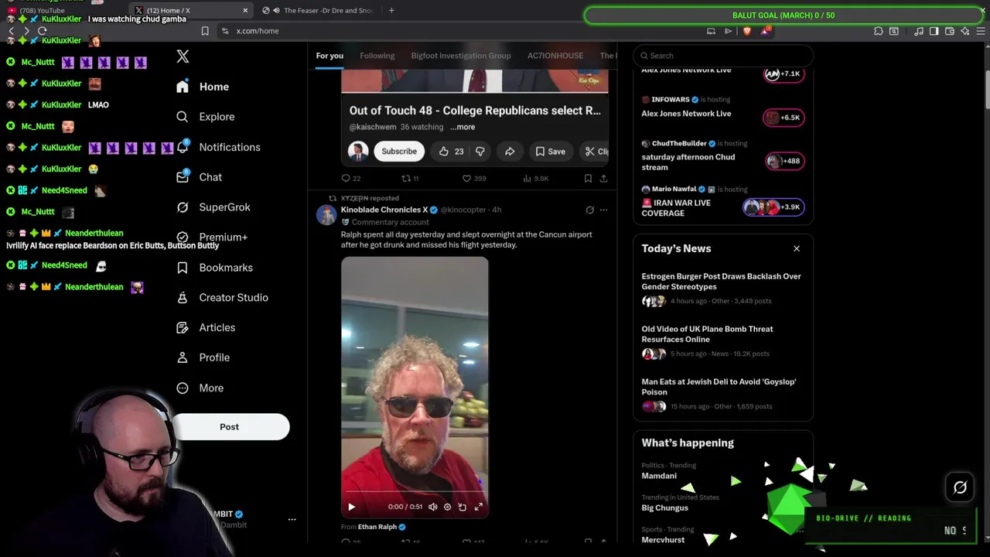Open the Brave Wallet icon

point(950,31)
